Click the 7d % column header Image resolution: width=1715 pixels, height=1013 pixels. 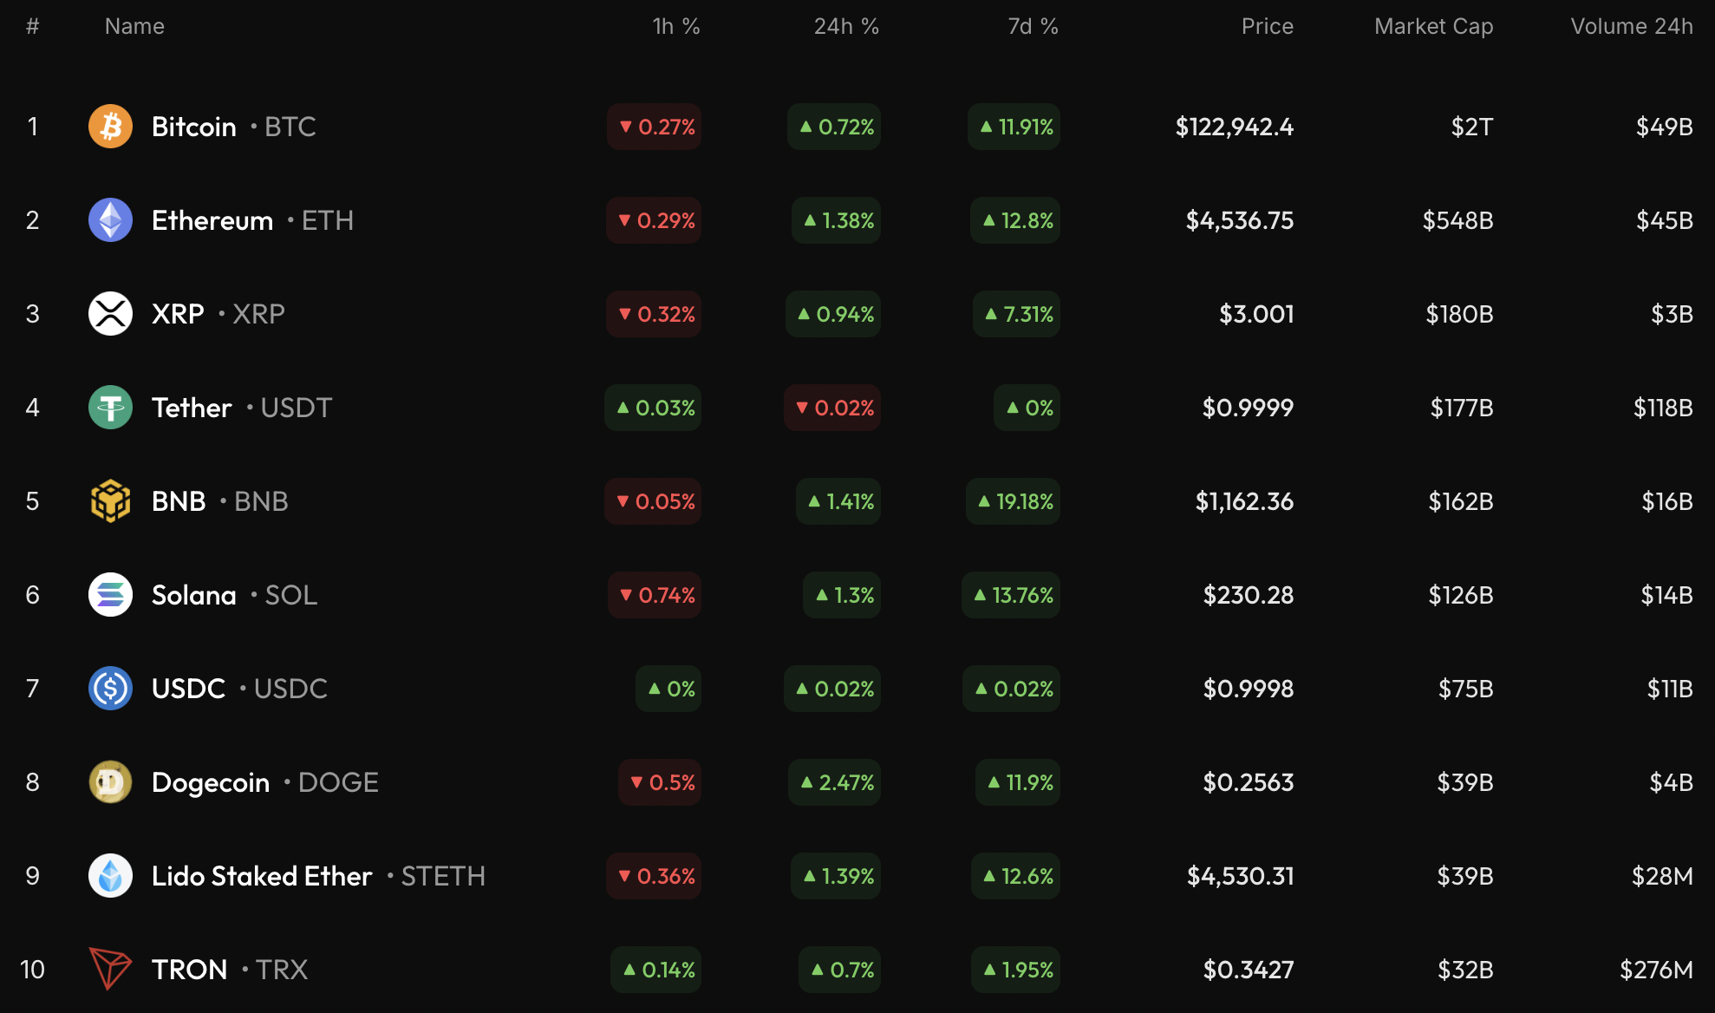coord(1032,27)
